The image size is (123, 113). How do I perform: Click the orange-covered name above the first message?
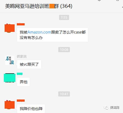pos(21,24)
